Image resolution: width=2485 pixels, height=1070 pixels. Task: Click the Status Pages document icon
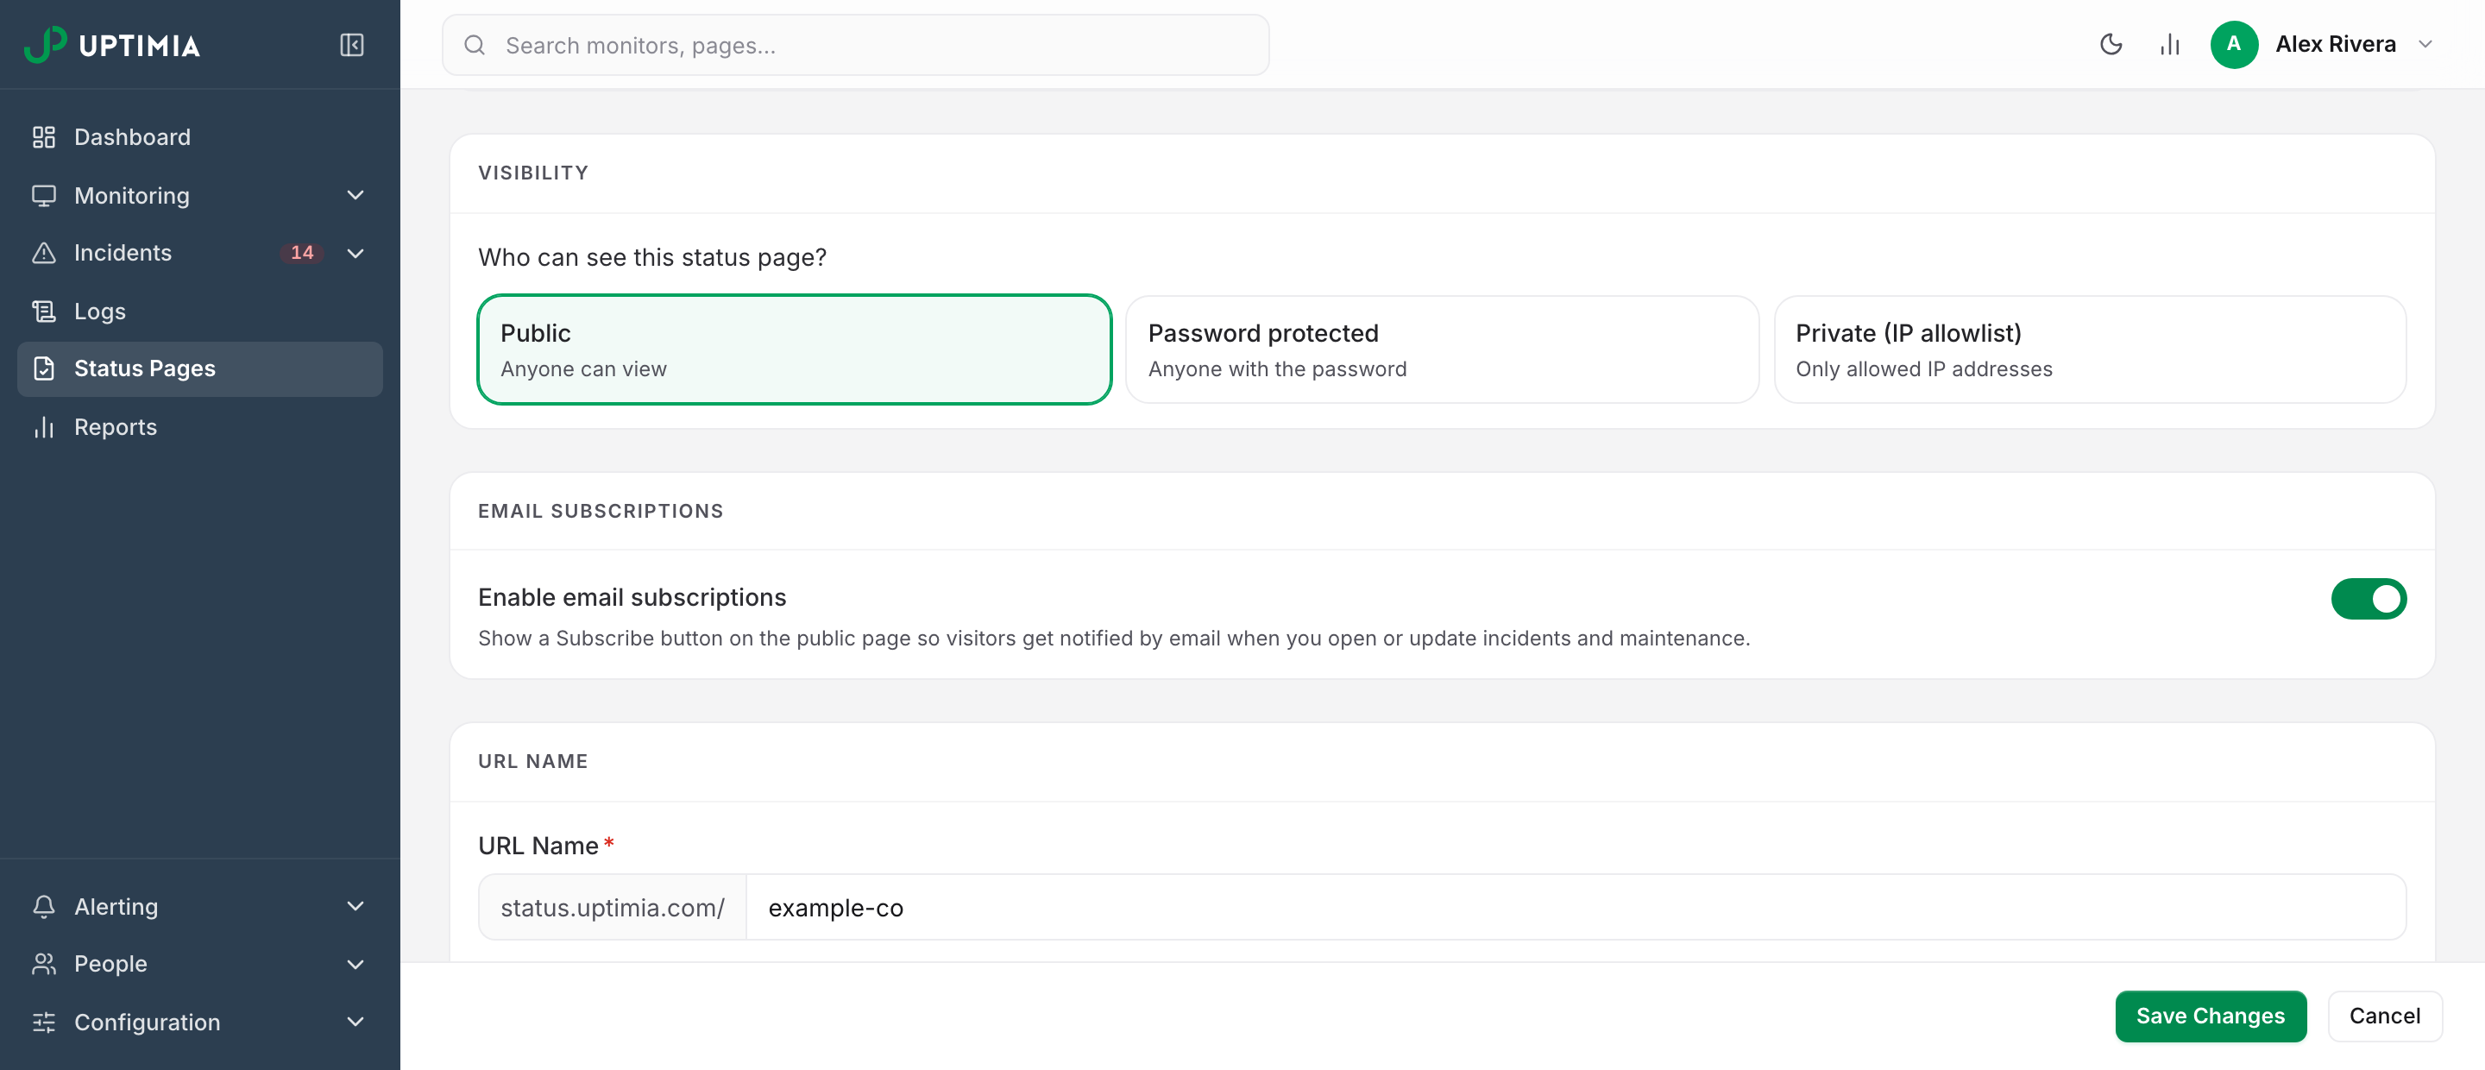coord(44,368)
